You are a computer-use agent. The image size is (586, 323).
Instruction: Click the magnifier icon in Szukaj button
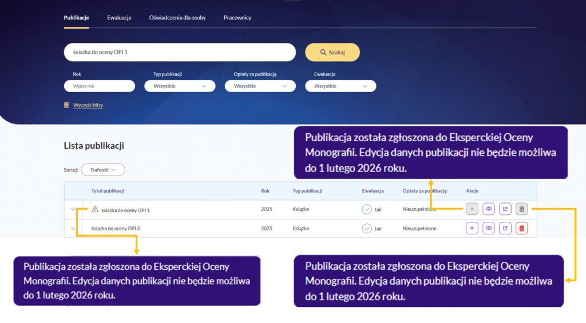click(x=323, y=52)
